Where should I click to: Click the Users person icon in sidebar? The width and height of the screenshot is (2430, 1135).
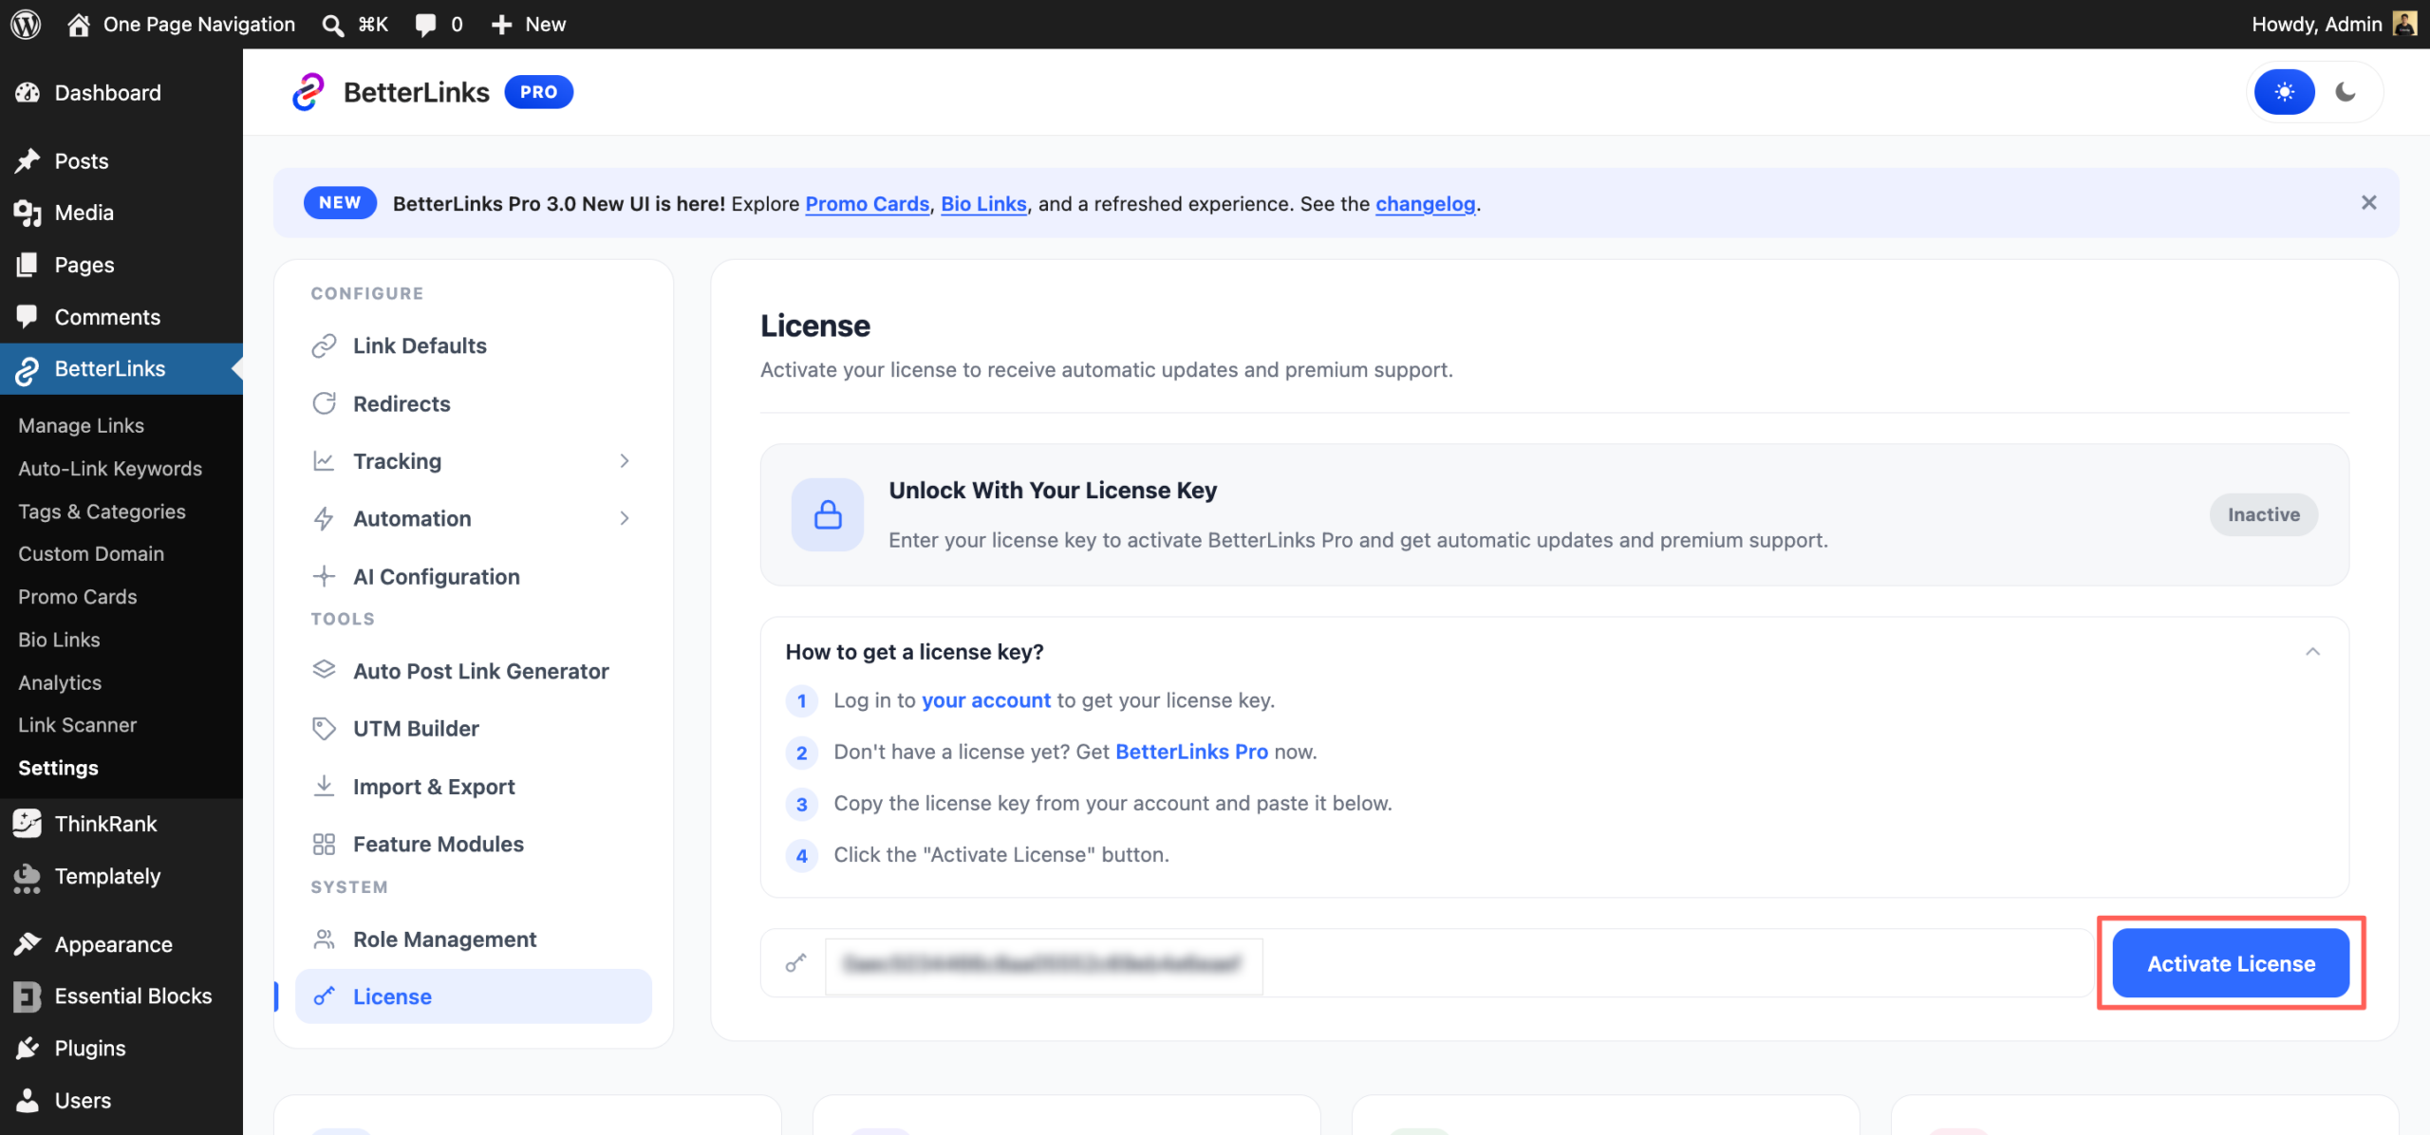pos(28,1101)
